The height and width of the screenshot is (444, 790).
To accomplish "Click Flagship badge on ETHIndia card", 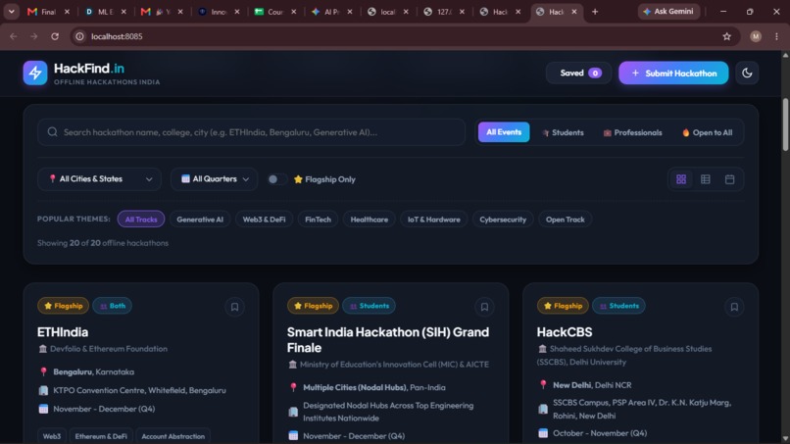I will pos(63,306).
